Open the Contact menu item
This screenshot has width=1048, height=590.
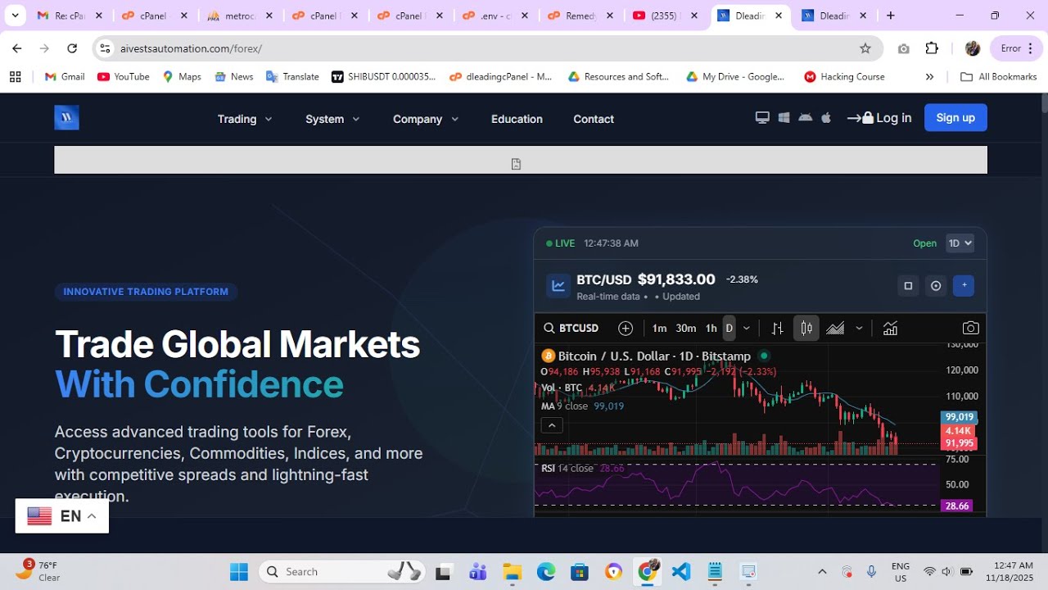coord(594,119)
